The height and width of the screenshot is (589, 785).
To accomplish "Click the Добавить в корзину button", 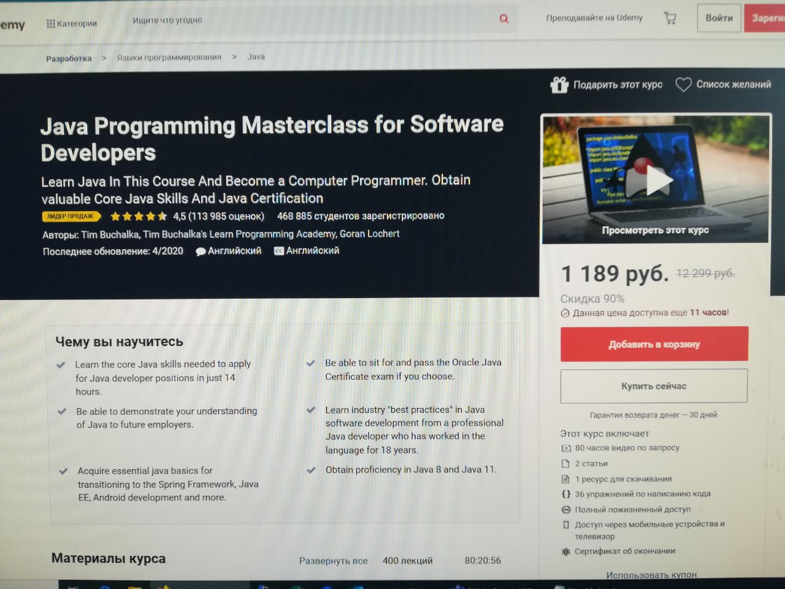I will [x=654, y=344].
